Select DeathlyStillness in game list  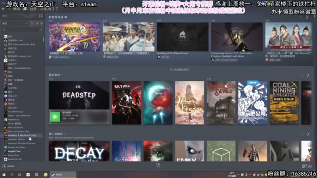19,68
